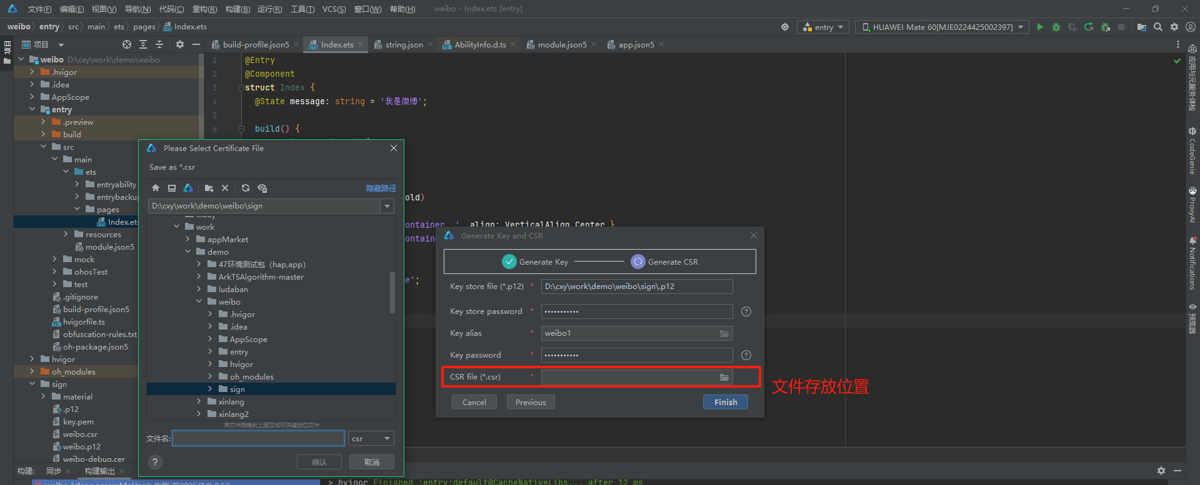
Task: Expand oh_modules folder in project panel
Action: (32, 372)
